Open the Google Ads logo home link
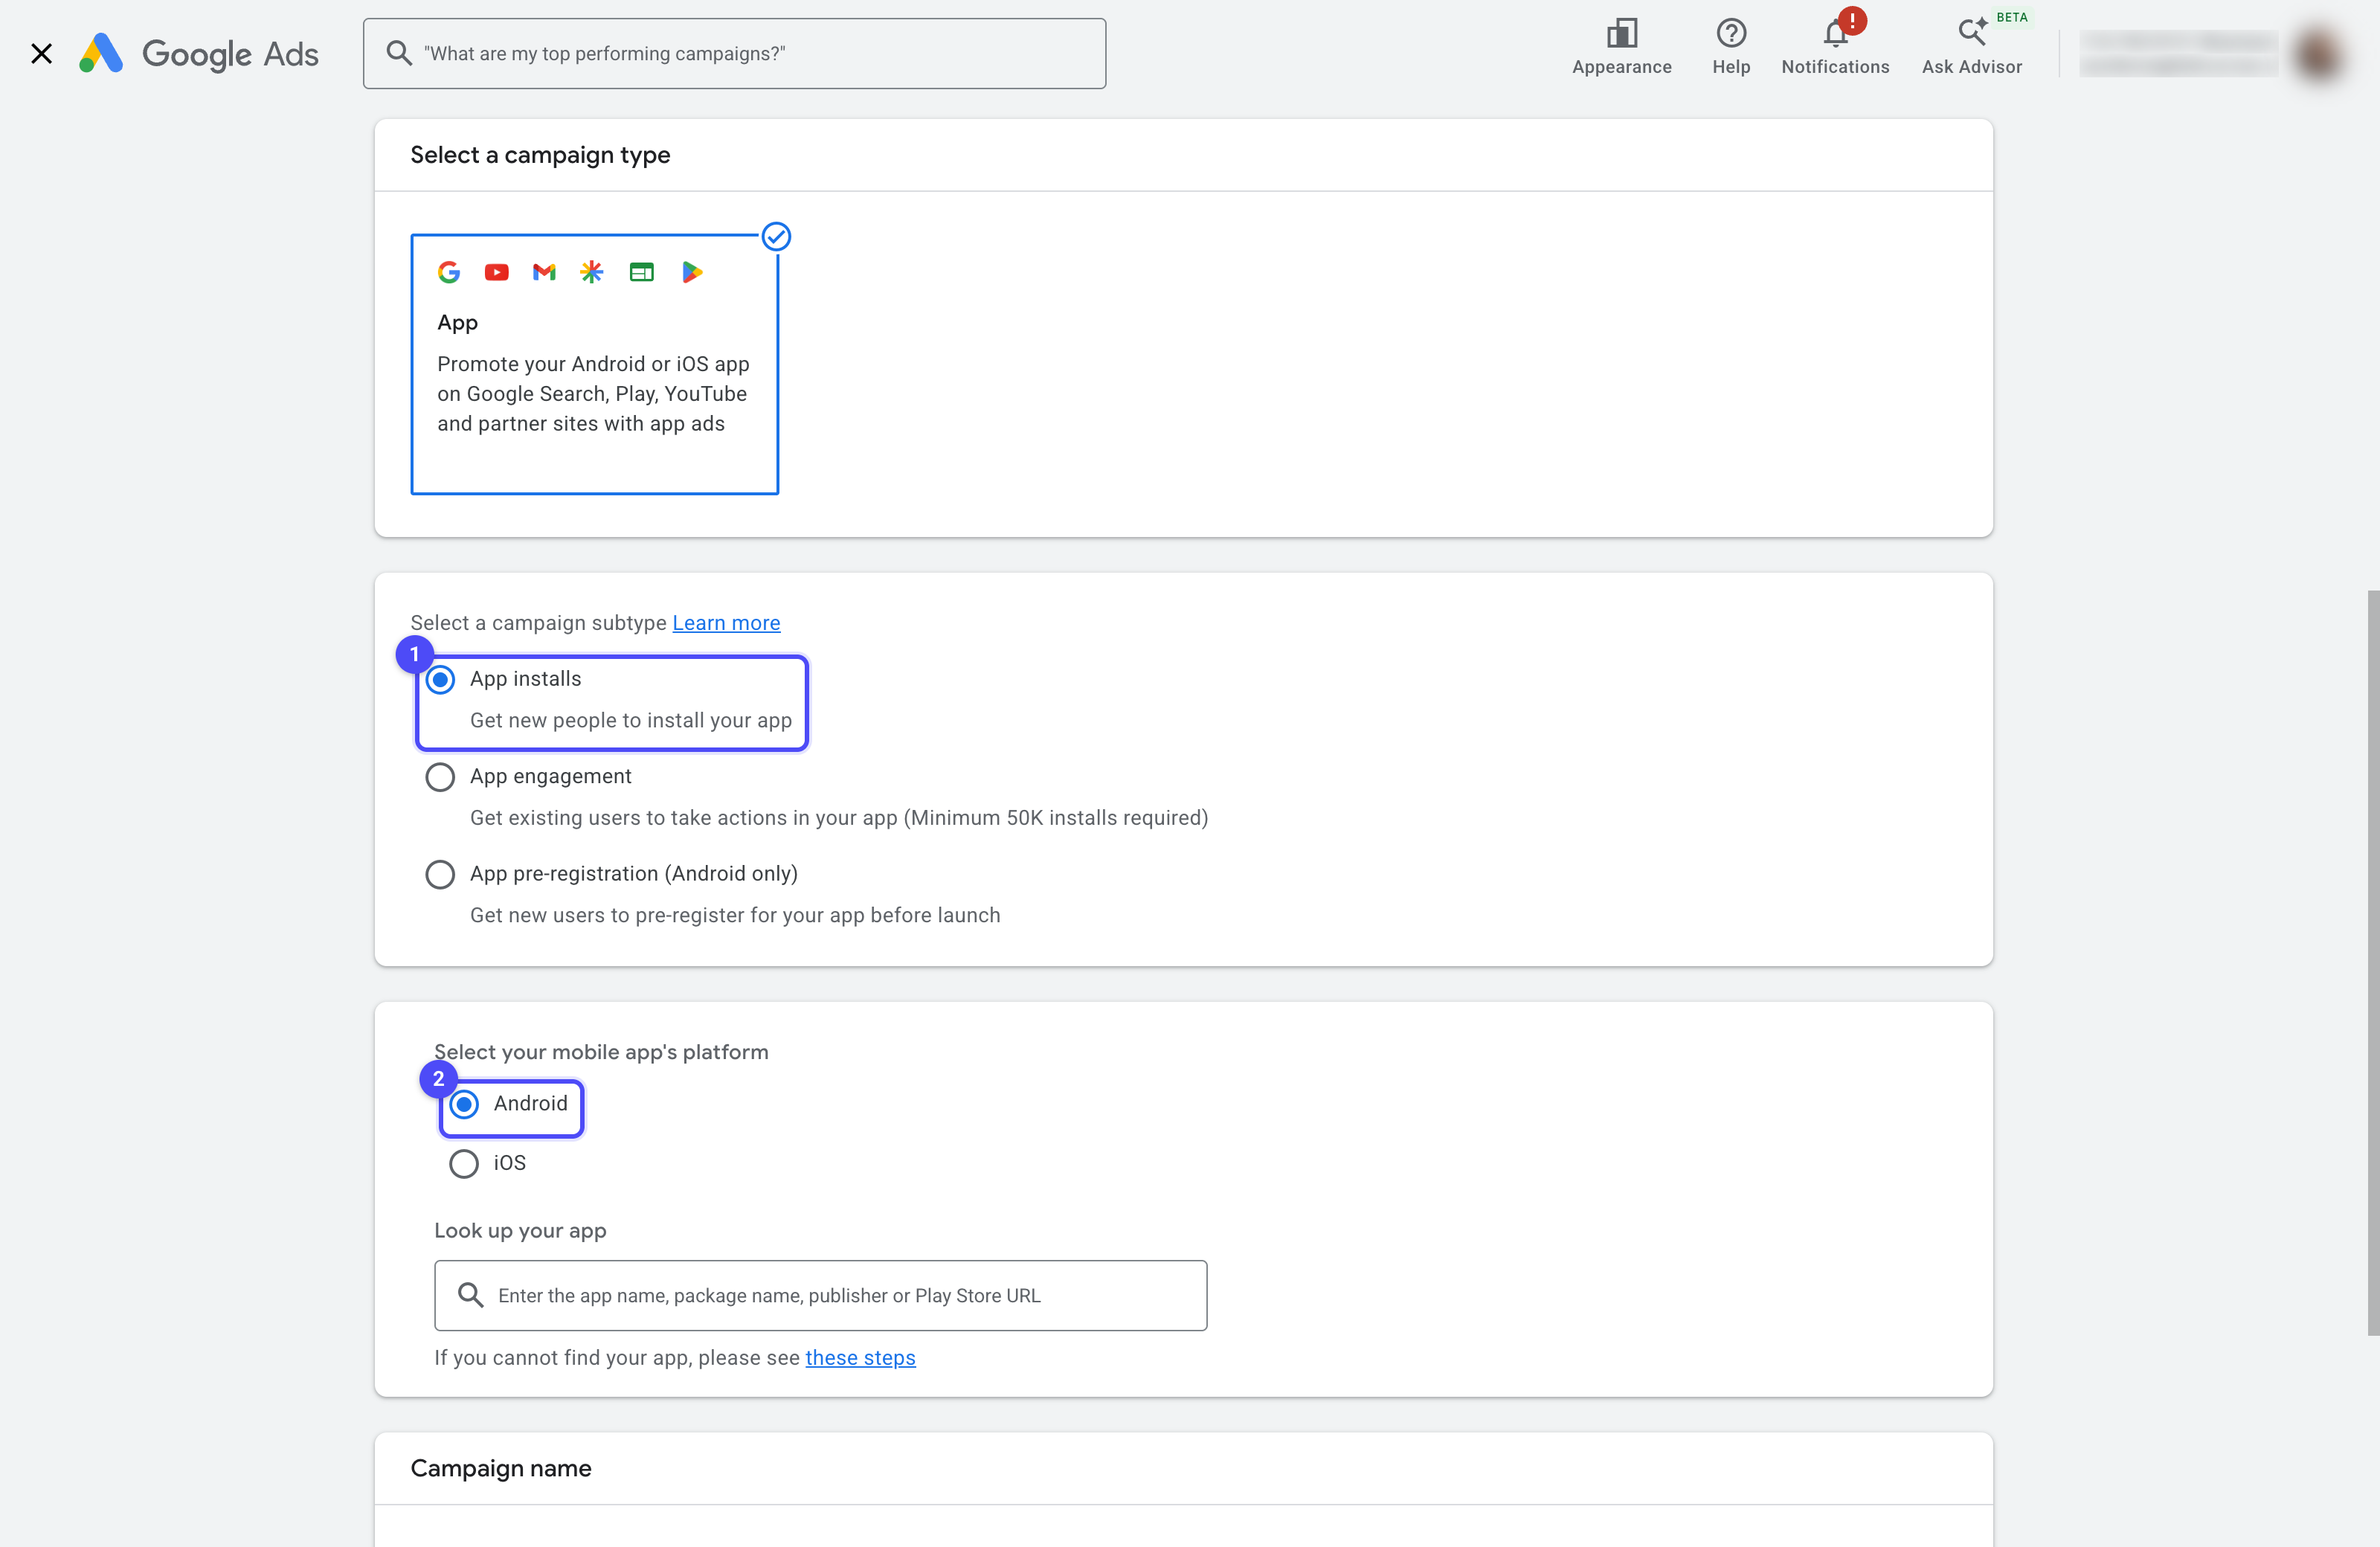2380x1547 pixels. click(x=199, y=53)
